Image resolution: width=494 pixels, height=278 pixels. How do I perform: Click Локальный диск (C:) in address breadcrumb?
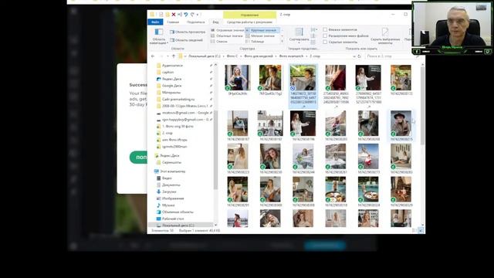pos(204,56)
